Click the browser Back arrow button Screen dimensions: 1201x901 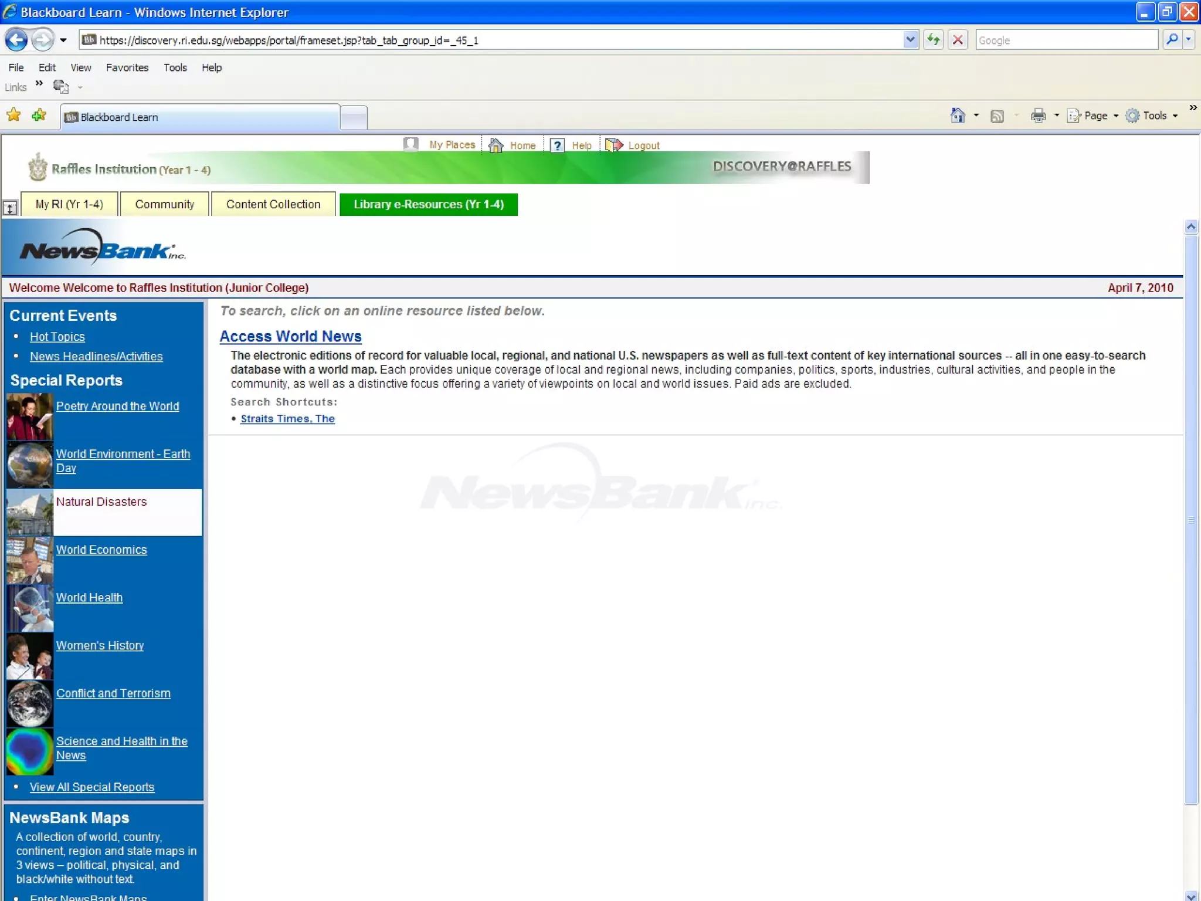[16, 40]
